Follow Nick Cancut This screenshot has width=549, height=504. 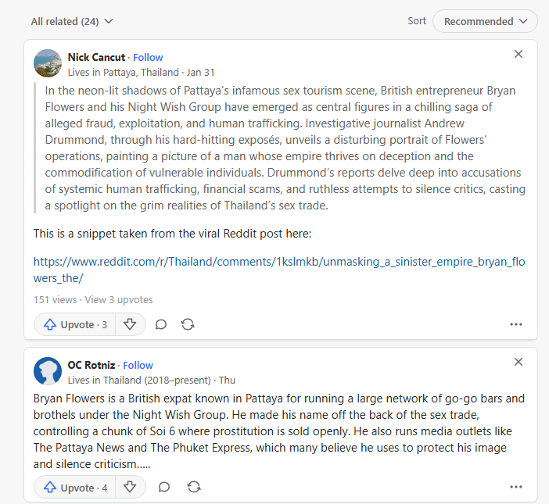[148, 57]
